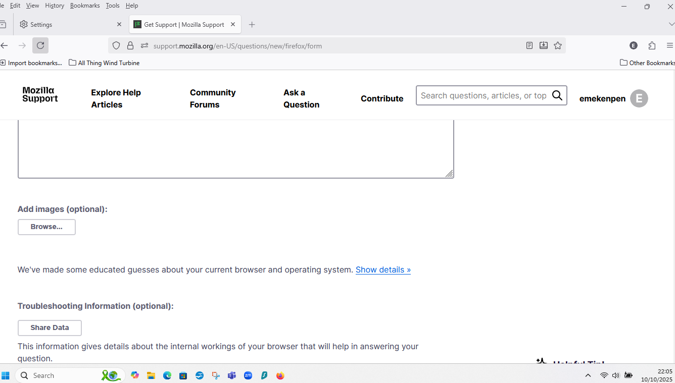
Task: Click the Show details » link
Action: click(383, 269)
